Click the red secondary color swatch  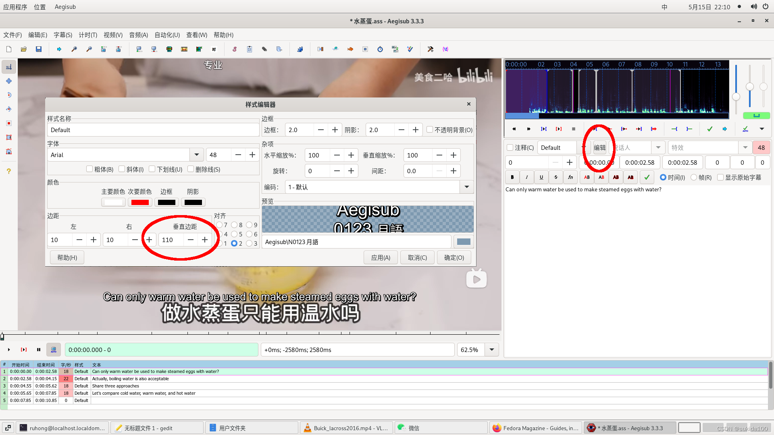click(x=140, y=202)
